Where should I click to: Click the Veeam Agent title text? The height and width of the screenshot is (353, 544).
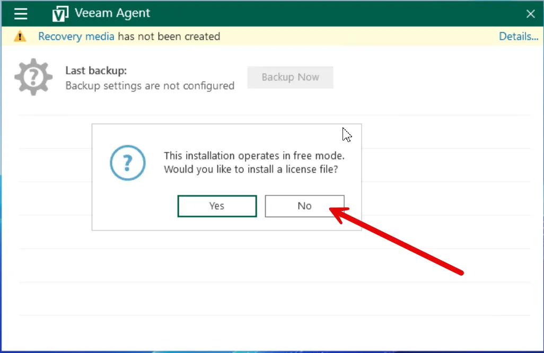(112, 14)
